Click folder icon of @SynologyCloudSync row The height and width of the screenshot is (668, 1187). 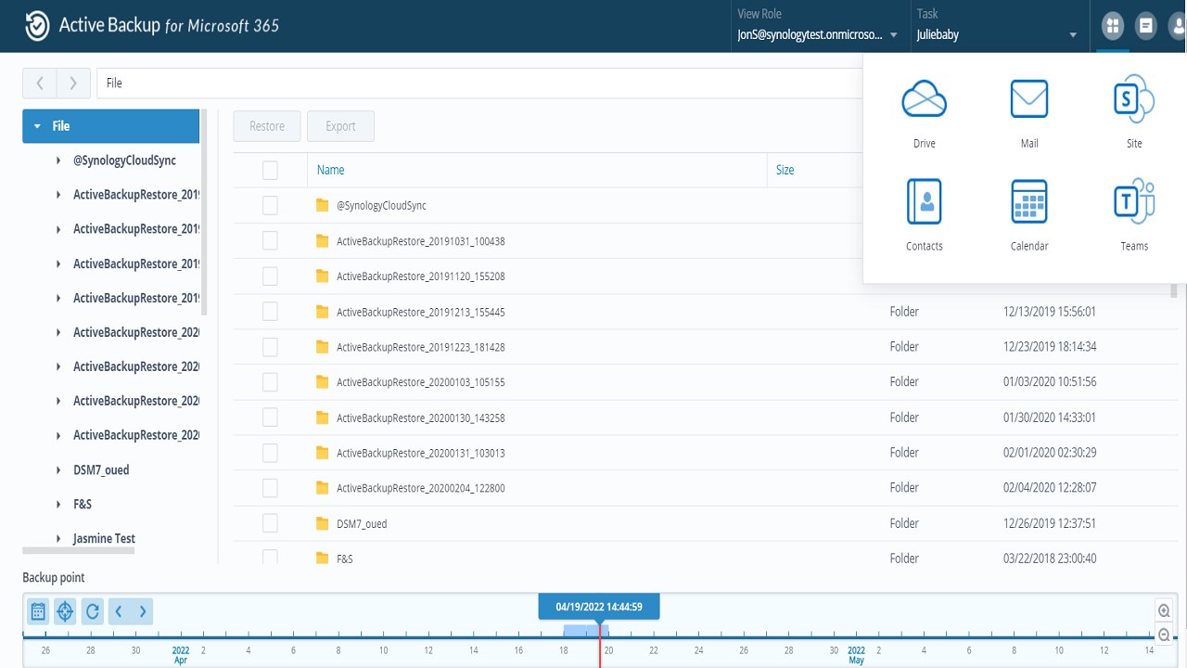click(x=323, y=205)
